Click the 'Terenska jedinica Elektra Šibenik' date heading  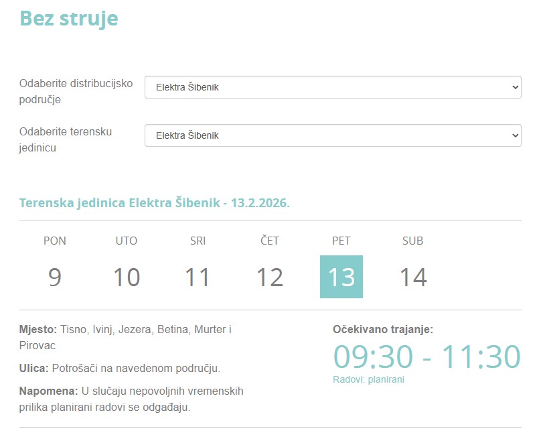click(155, 202)
